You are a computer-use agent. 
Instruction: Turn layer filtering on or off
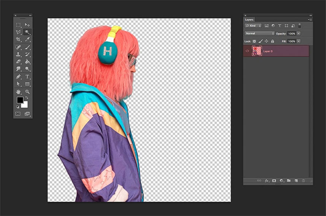point(300,26)
